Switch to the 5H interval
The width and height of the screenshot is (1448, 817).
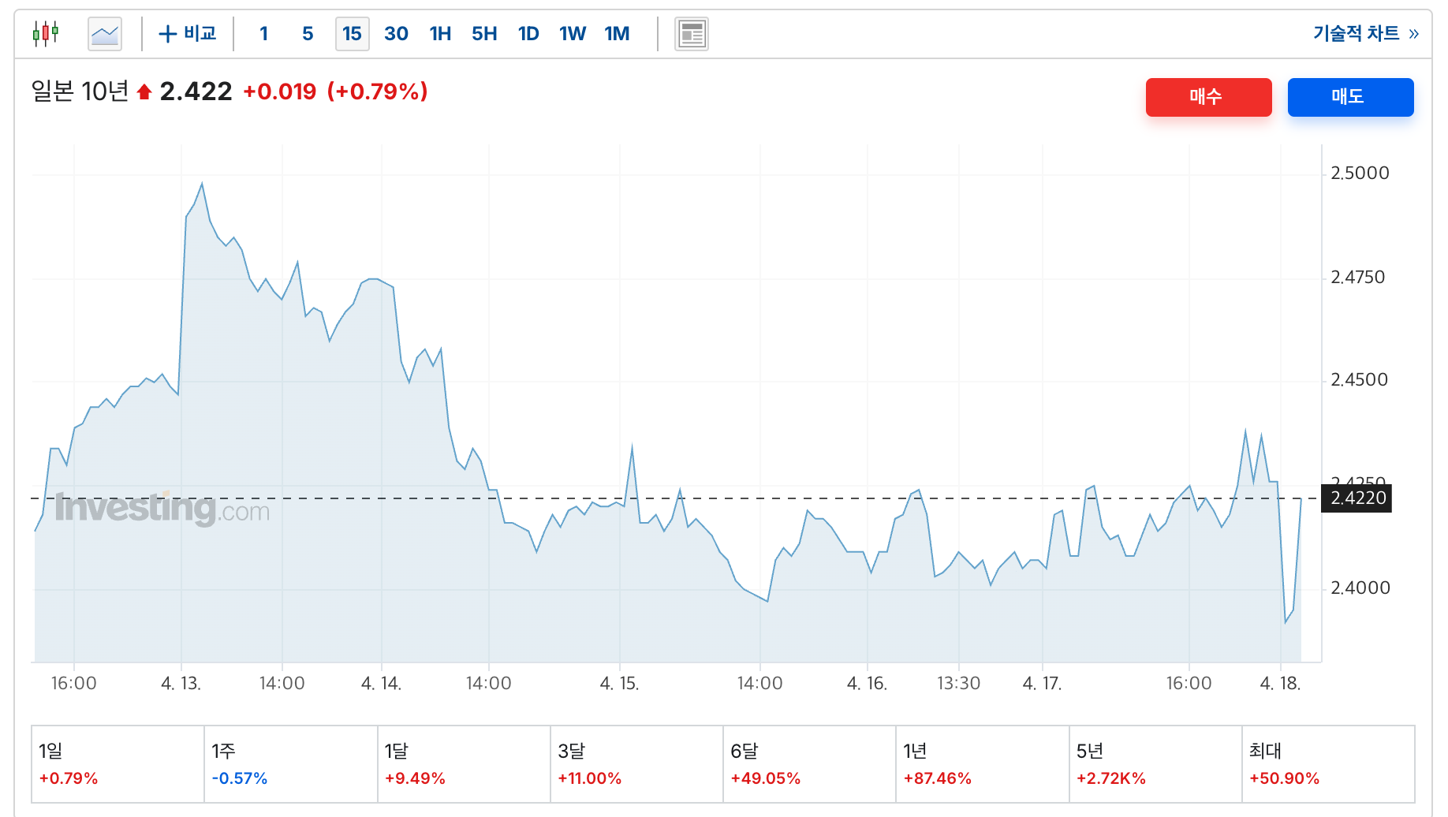(484, 34)
